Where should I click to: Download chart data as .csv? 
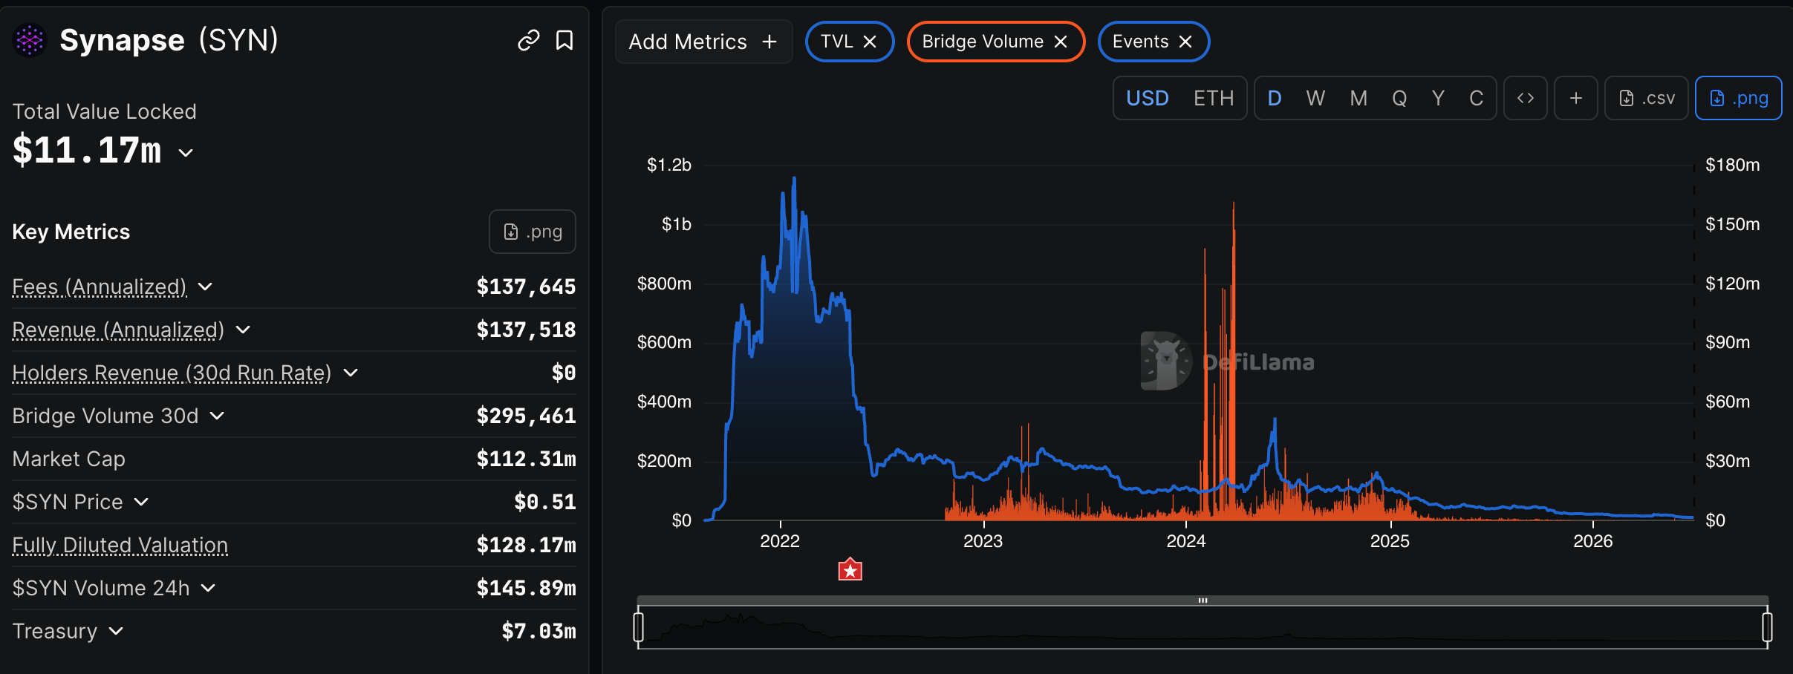coord(1647,98)
